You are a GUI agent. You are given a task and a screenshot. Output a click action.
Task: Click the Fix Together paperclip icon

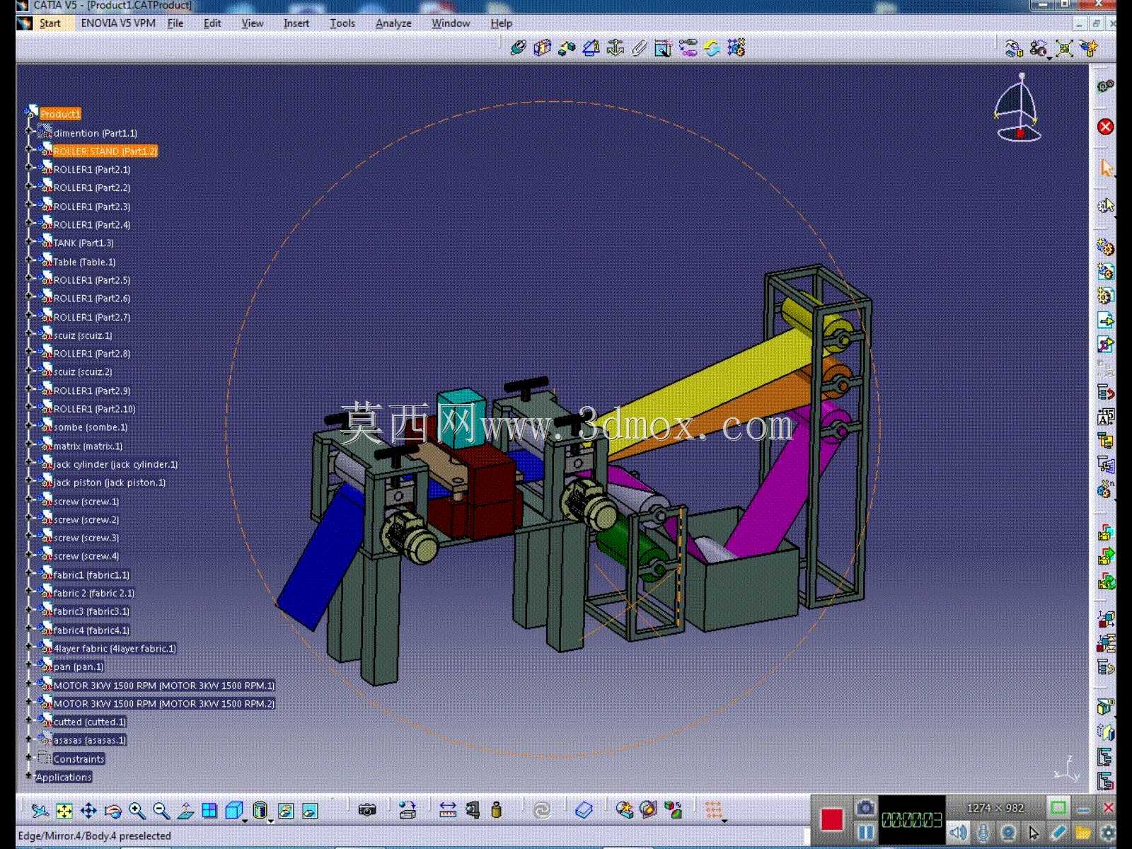640,48
